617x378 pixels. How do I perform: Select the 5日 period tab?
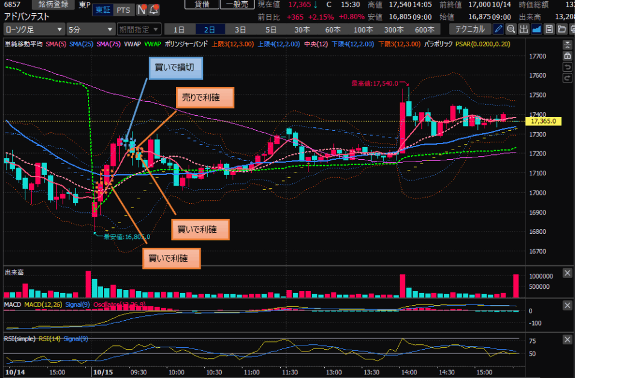click(x=272, y=29)
